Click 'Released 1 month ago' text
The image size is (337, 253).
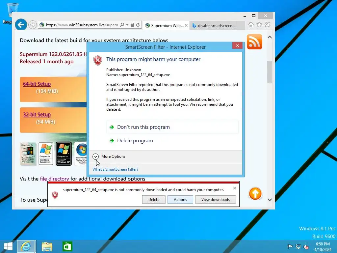tap(47, 62)
